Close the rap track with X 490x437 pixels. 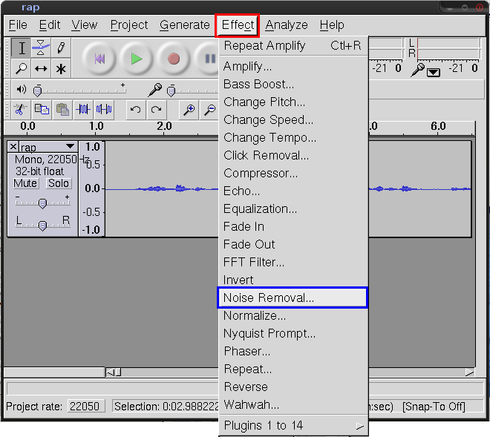pos(13,146)
